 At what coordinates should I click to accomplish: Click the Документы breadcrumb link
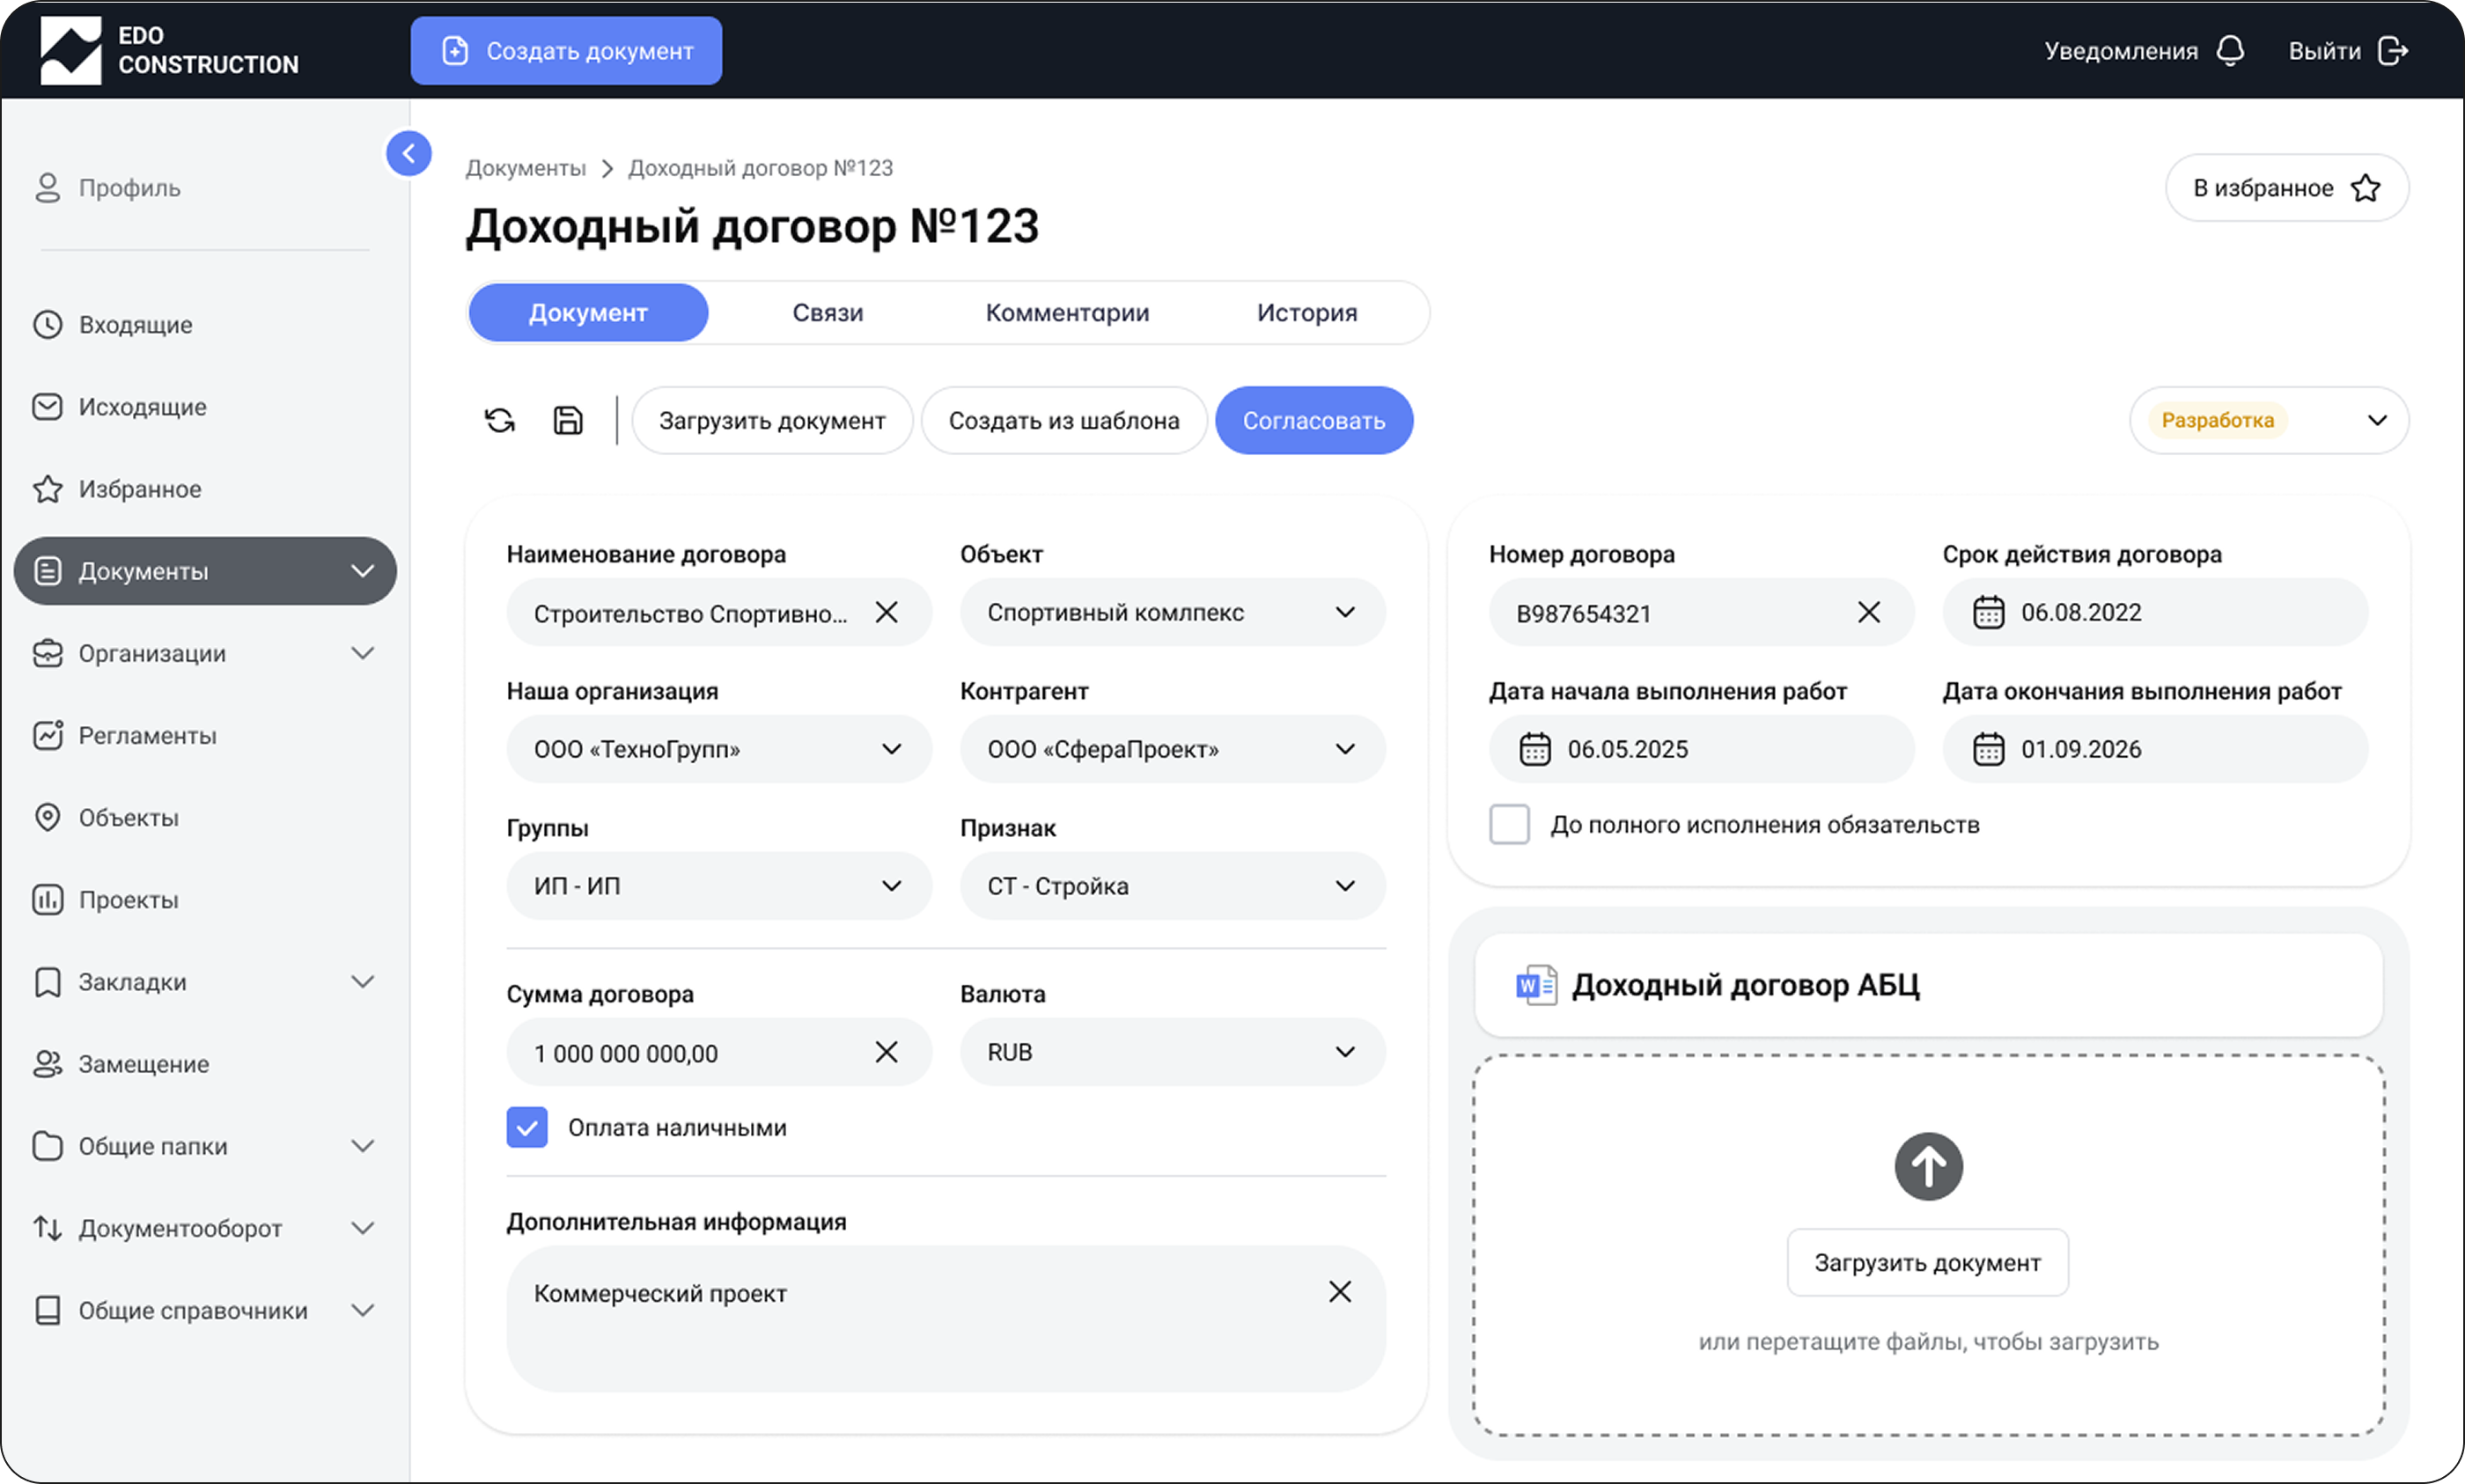(x=525, y=168)
